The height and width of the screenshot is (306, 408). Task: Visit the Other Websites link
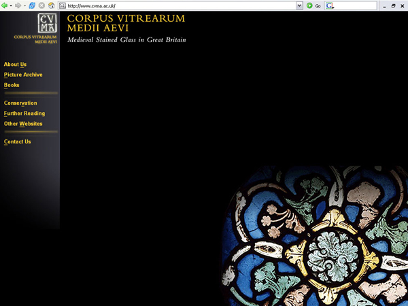pyautogui.click(x=23, y=124)
